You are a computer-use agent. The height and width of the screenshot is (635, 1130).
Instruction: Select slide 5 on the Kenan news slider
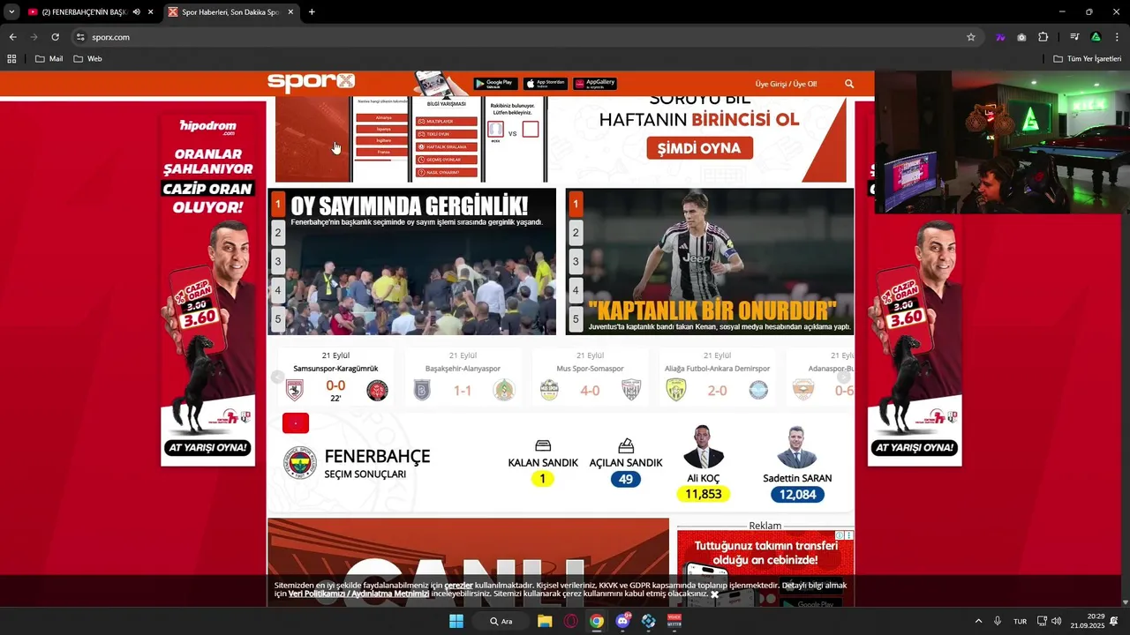pyautogui.click(x=576, y=319)
